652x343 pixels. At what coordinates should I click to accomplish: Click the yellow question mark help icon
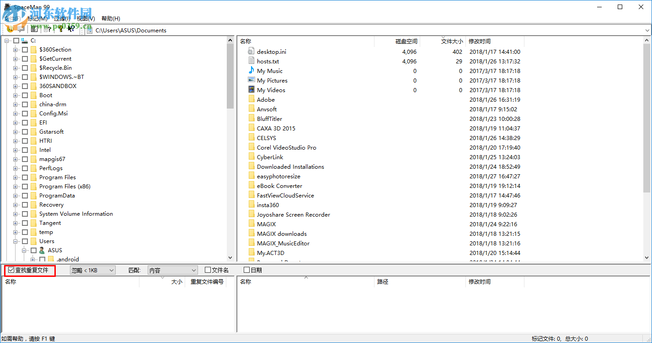[60, 29]
